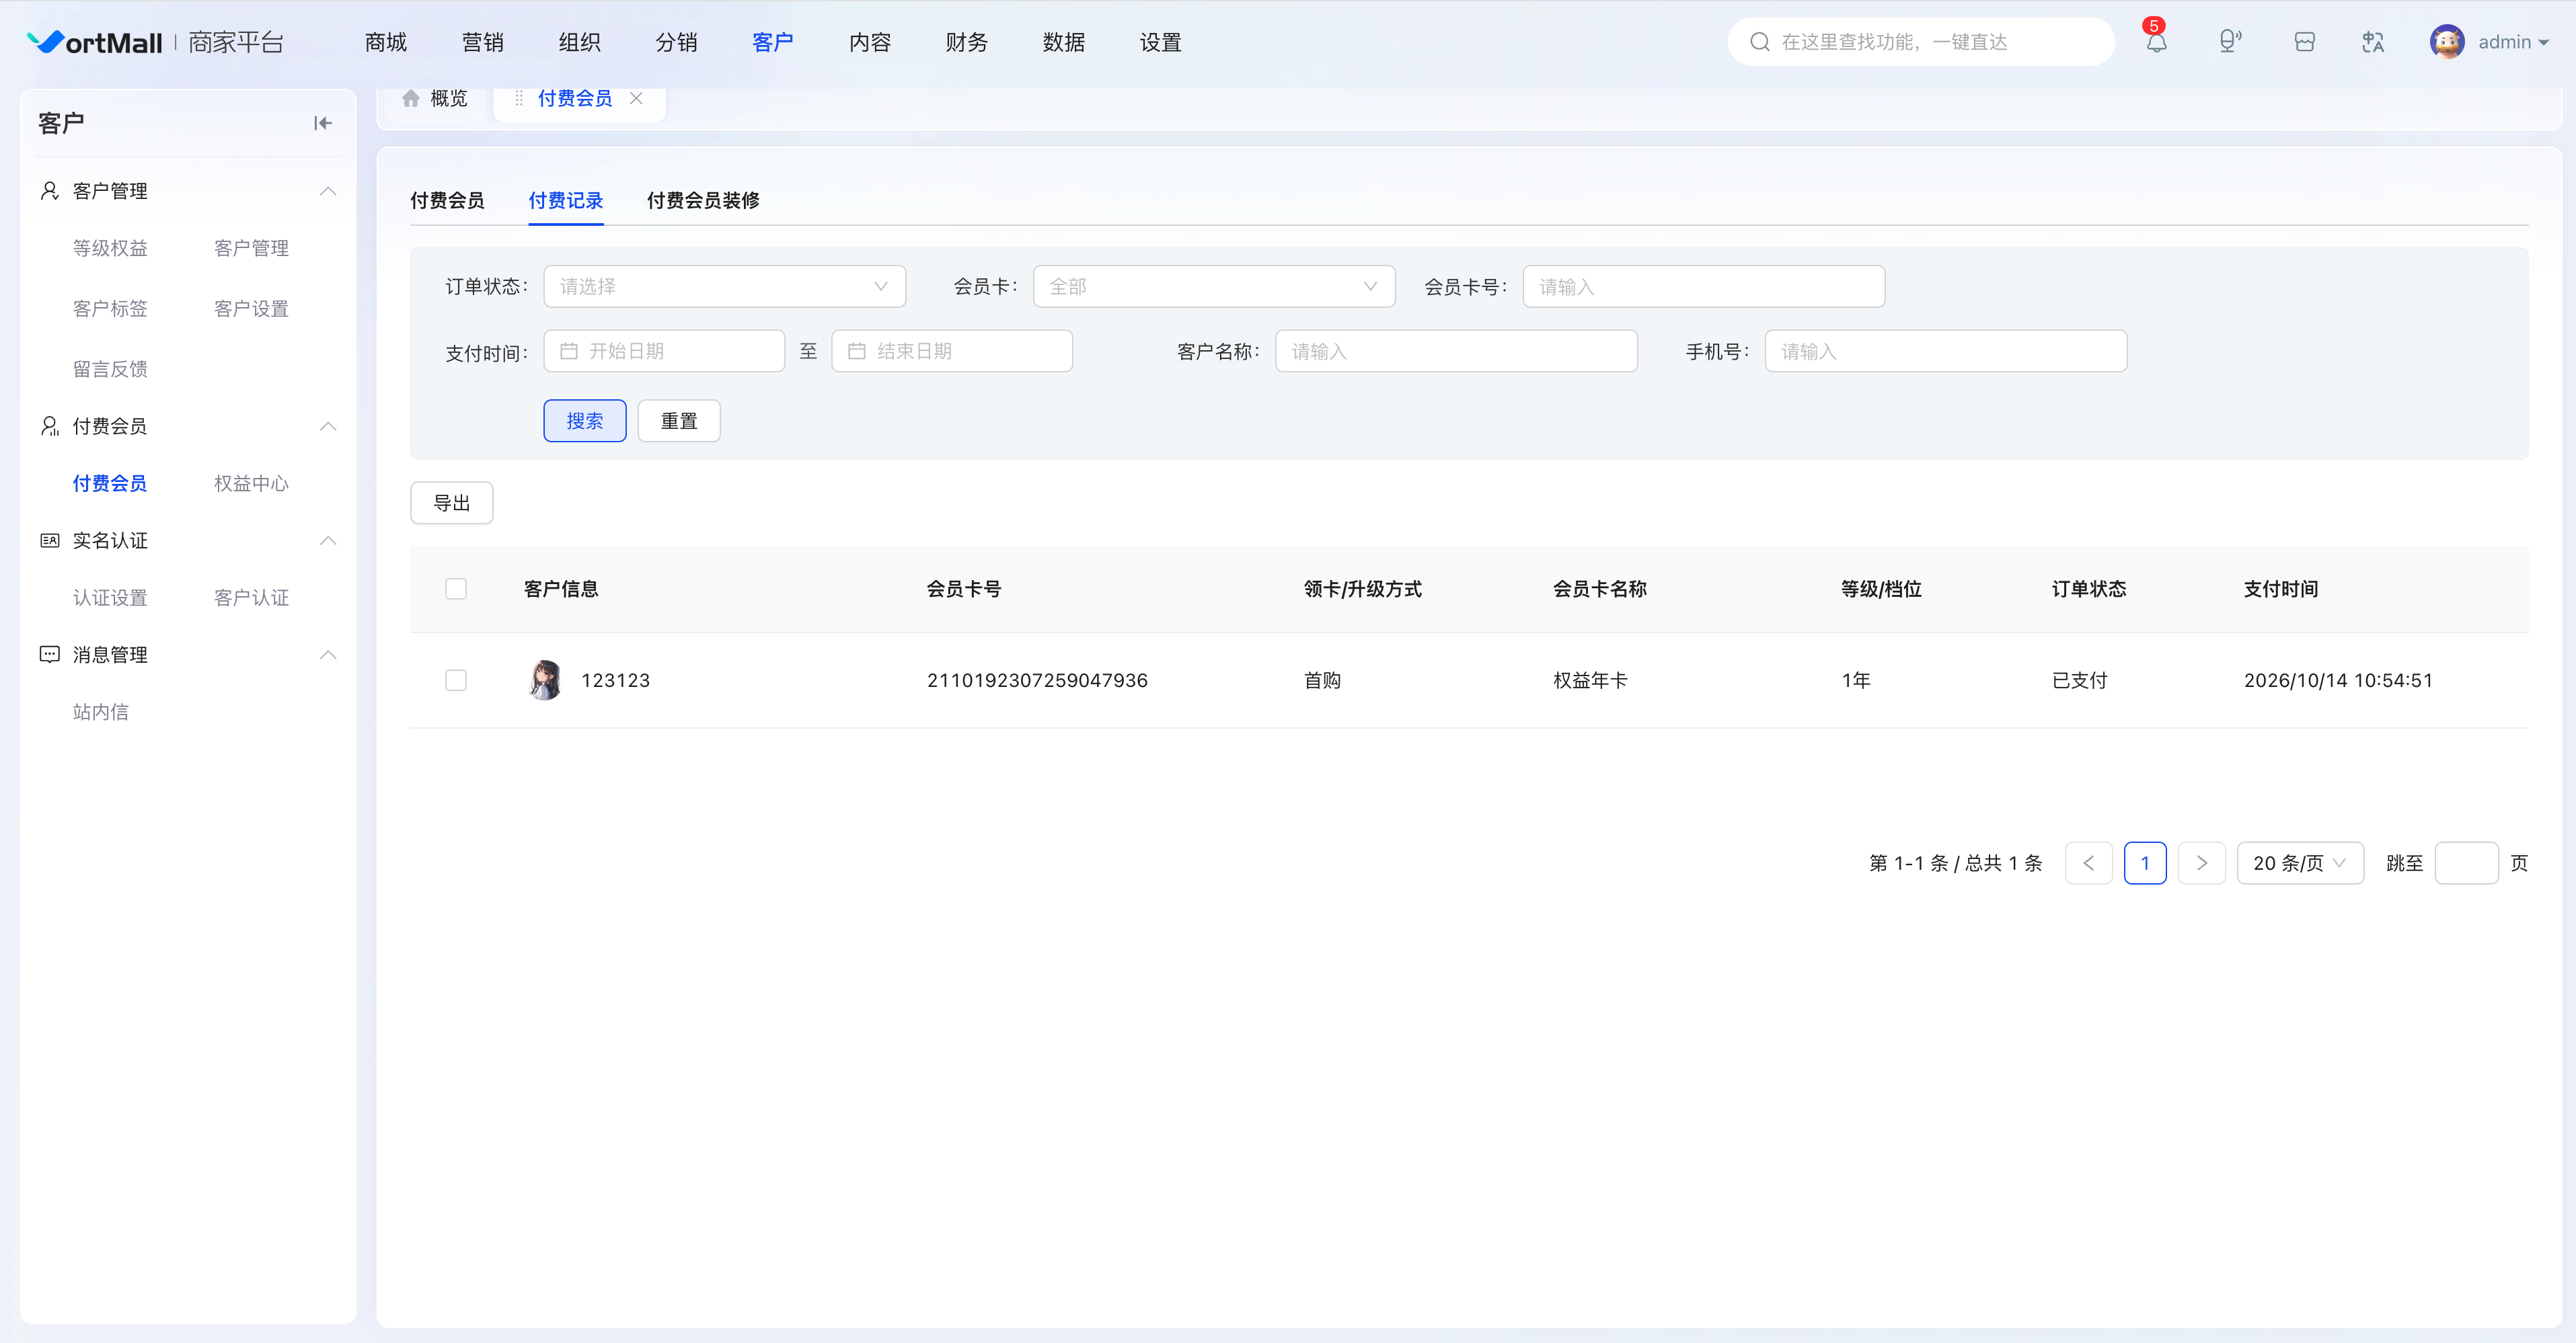
Task: Click the voice assistant microphone icon
Action: pyautogui.click(x=2229, y=42)
